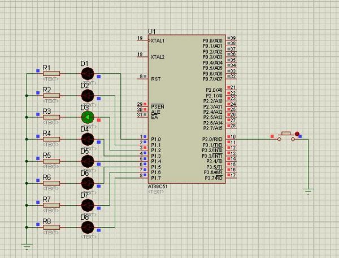Click the ground symbol at bottom right
Image resolution: width=339 pixels, height=258 pixels.
pos(308,192)
